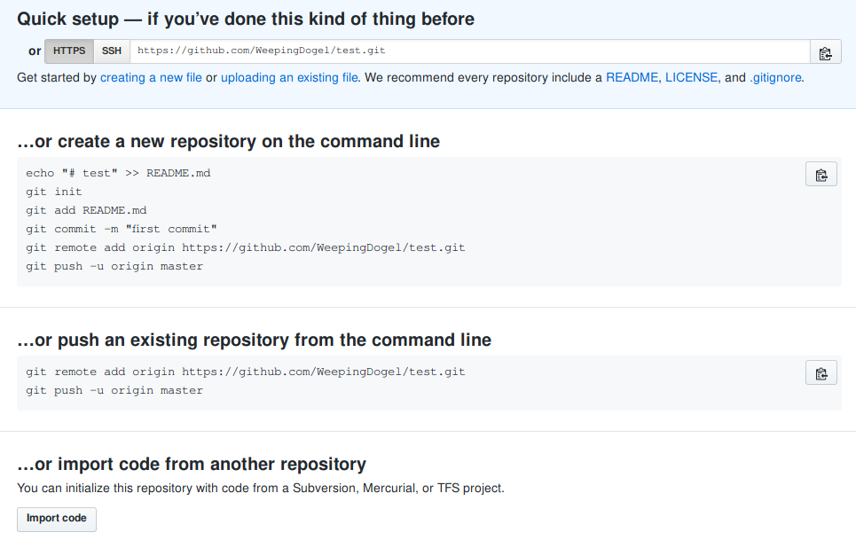Image resolution: width=856 pixels, height=548 pixels.
Task: Select the HTTPS protocol option
Action: pos(69,51)
